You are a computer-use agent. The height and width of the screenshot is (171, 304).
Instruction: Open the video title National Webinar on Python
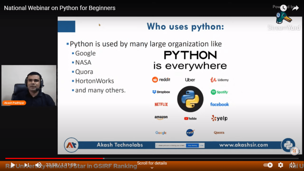(x=60, y=8)
